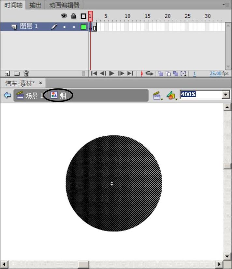Click timeline vertical scrollbar up arrow

tap(228, 25)
